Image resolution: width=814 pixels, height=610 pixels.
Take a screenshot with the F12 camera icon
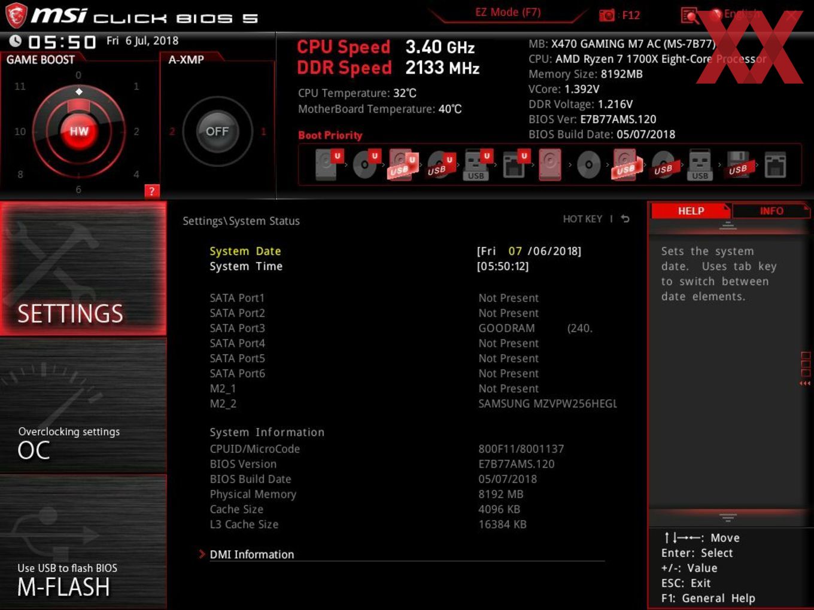click(x=607, y=15)
